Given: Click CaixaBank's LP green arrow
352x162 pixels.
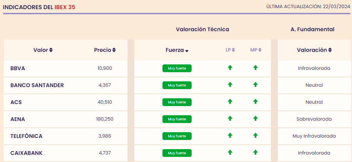Looking at the screenshot, I should click(230, 153).
